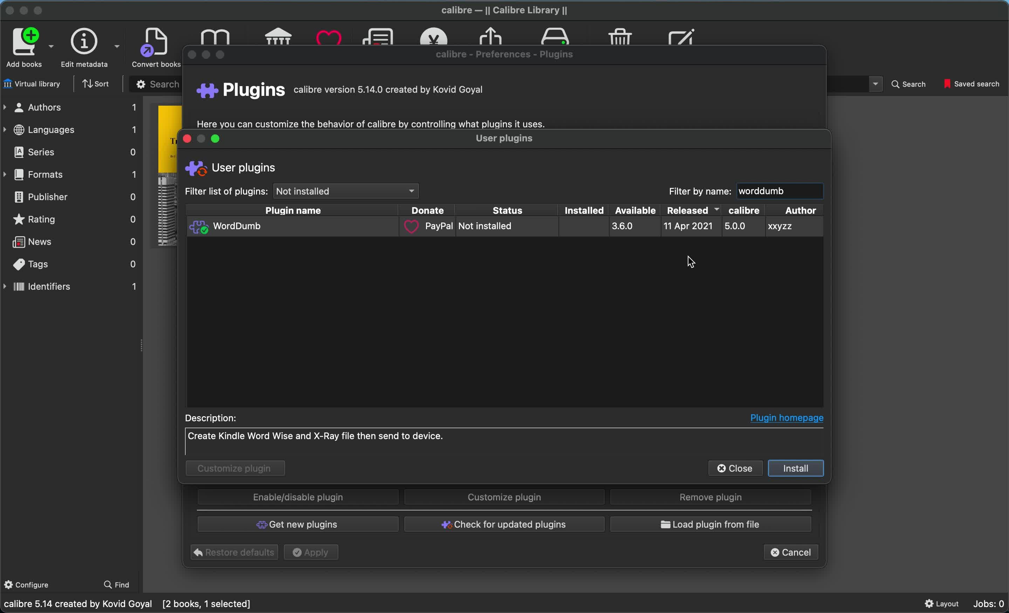Expand the Authors sidebar tree item

7,106
